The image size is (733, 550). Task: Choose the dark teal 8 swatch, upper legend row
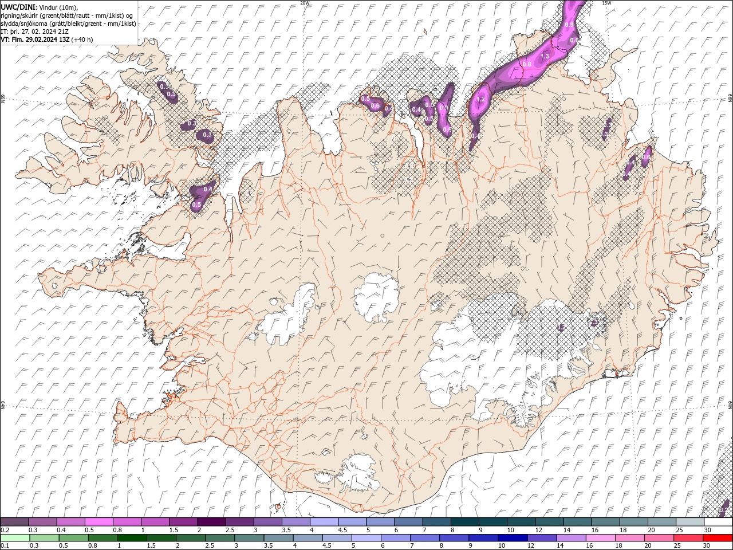(464, 522)
